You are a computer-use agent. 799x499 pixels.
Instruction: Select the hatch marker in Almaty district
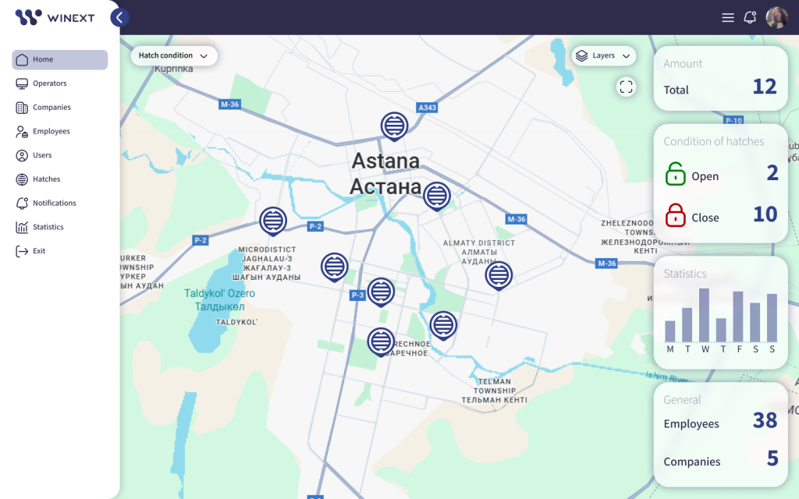499,274
